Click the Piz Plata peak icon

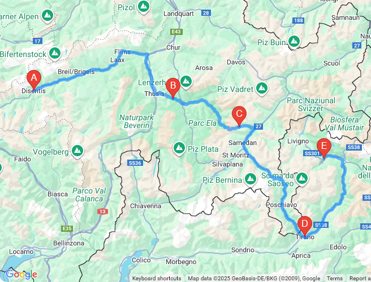point(179,149)
